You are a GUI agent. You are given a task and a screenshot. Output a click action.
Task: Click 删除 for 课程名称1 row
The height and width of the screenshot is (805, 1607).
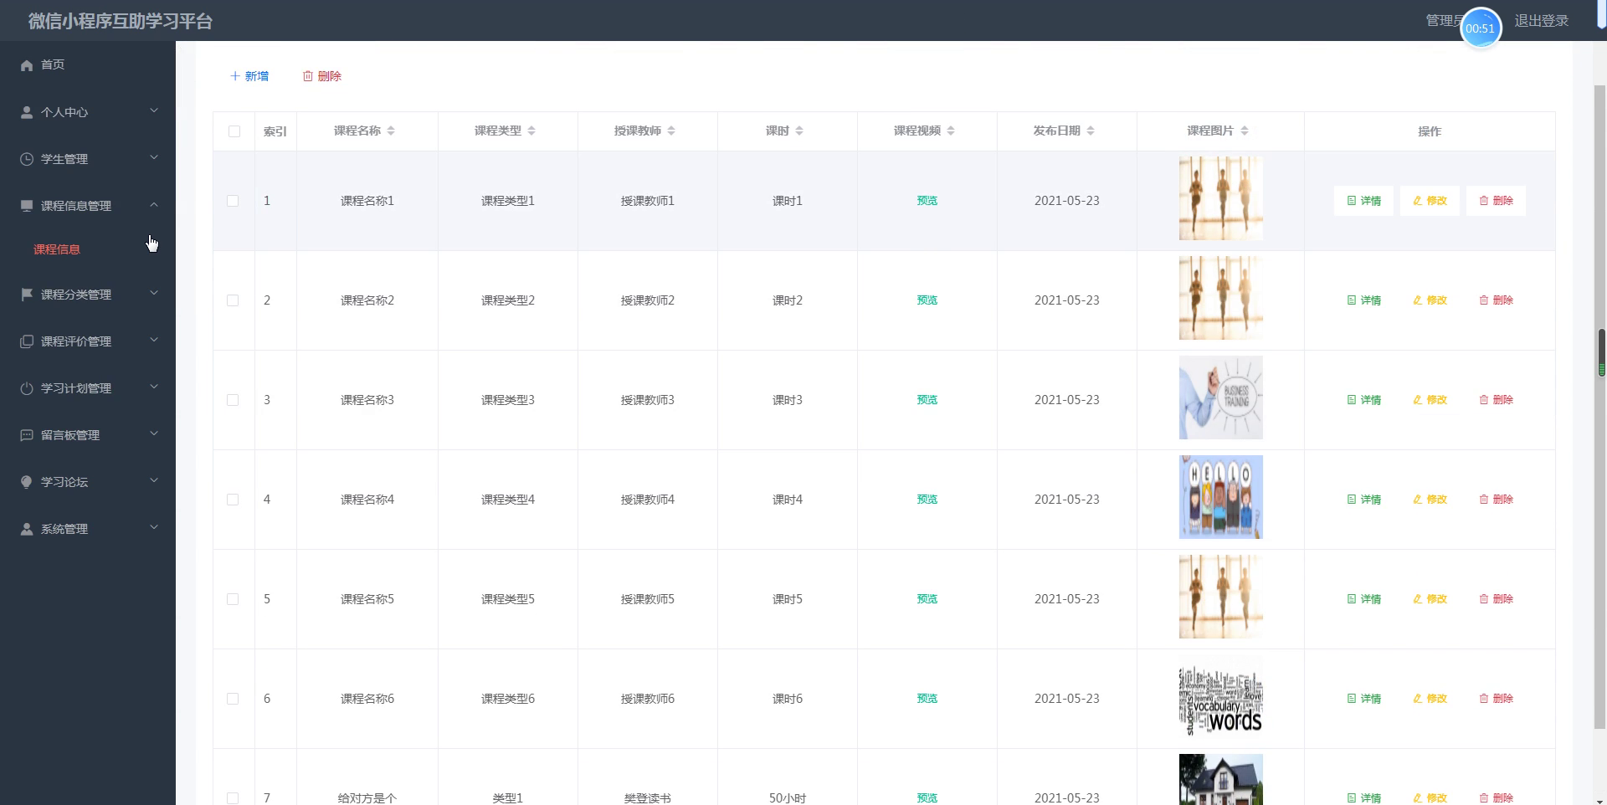tap(1496, 201)
